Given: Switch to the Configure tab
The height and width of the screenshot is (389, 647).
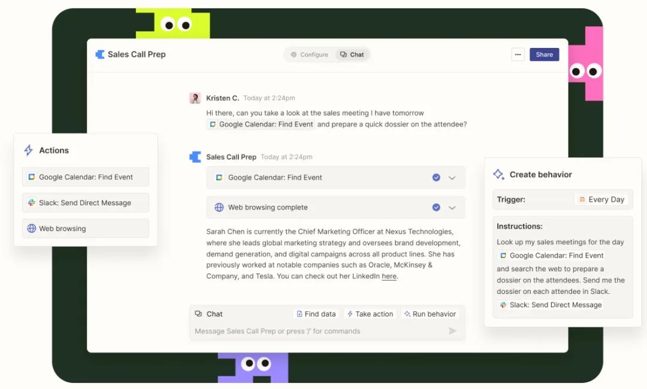Looking at the screenshot, I should (310, 54).
